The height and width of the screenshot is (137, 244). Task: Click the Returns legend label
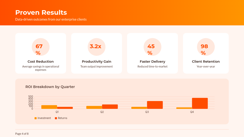pos(63,118)
